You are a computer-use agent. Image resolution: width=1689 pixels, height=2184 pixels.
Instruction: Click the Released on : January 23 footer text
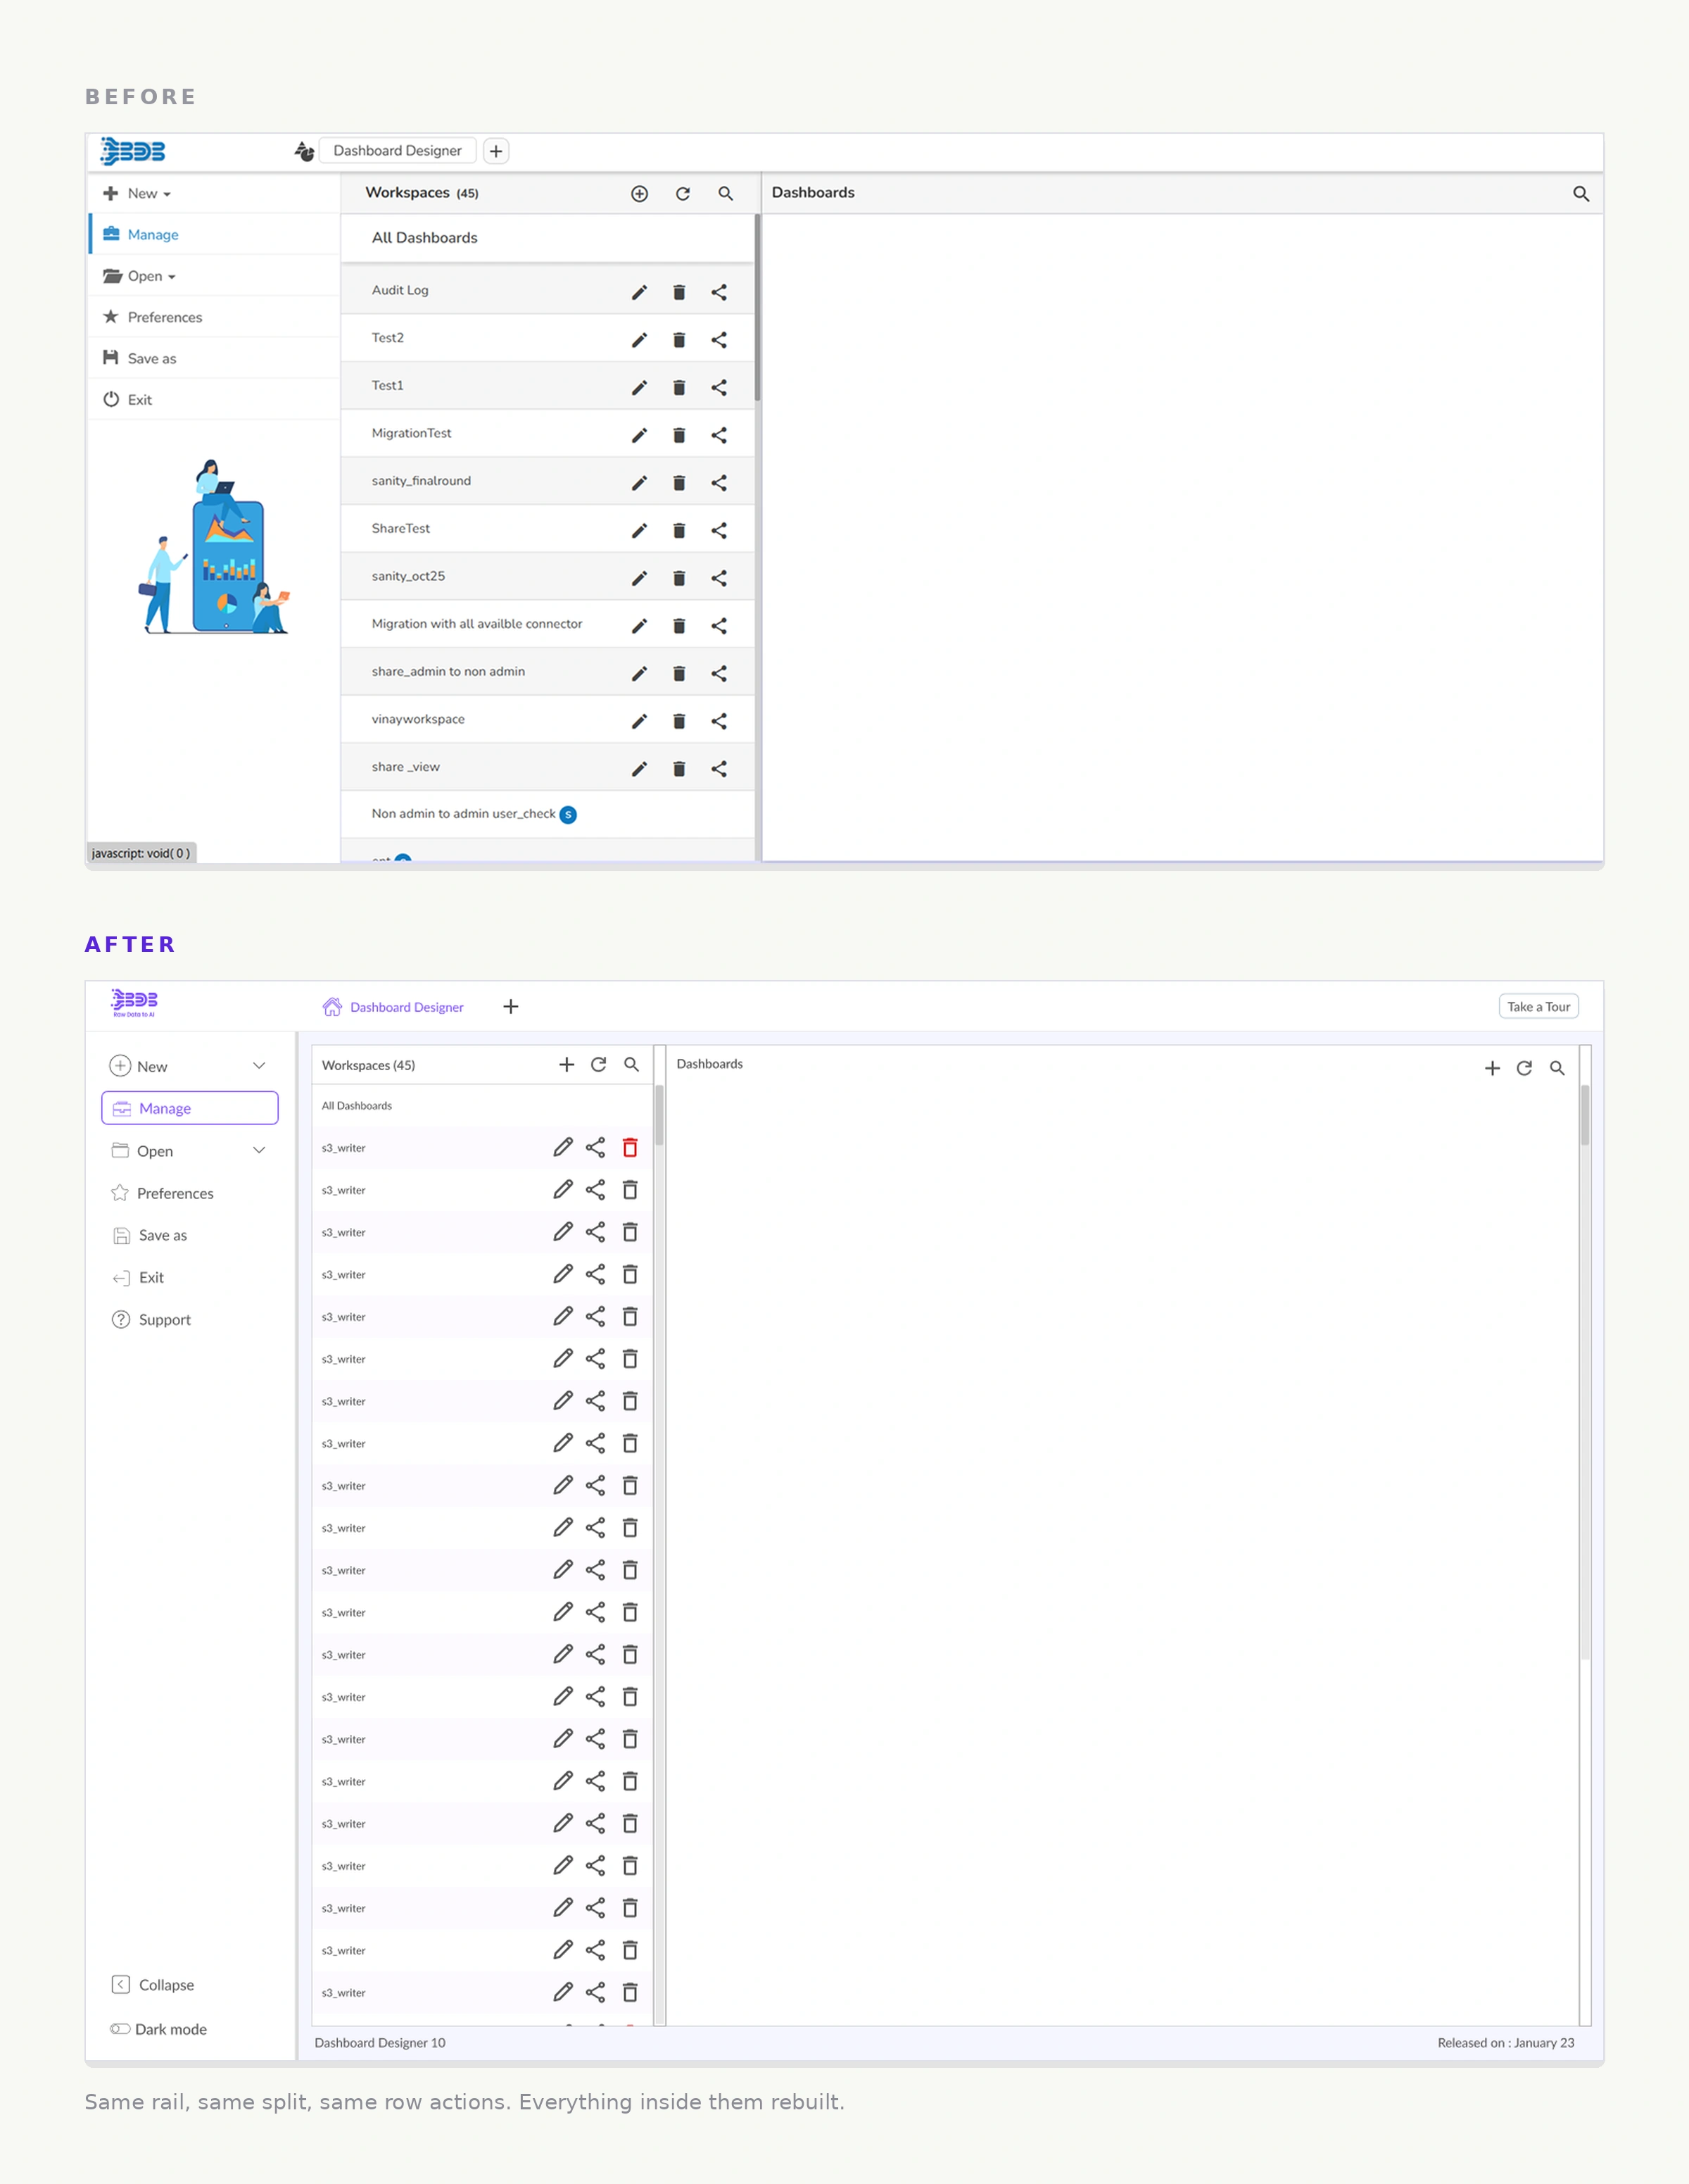point(1505,2043)
